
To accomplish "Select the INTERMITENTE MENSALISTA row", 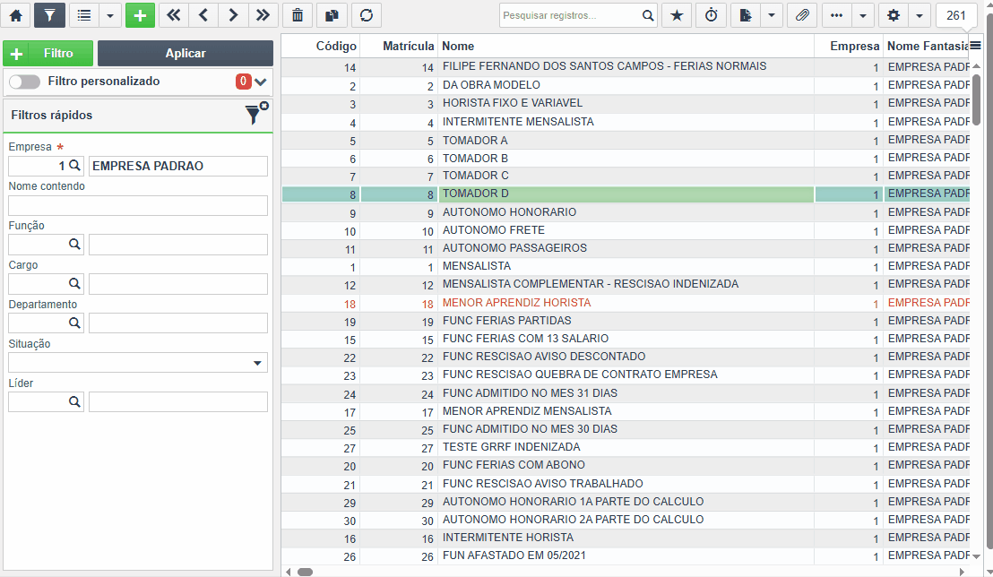I will pos(626,122).
